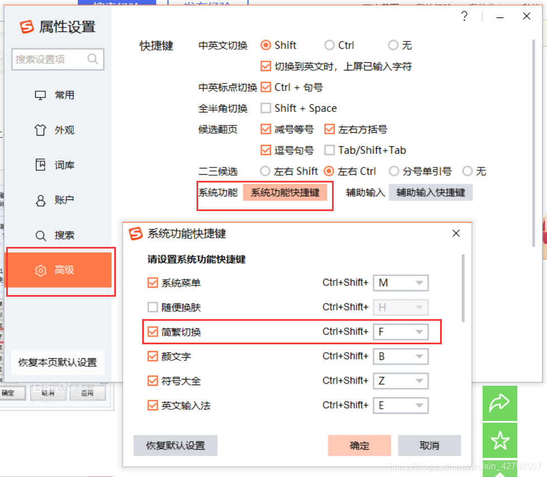
Task: Click the 系统功能快捷键 button
Action: (285, 192)
